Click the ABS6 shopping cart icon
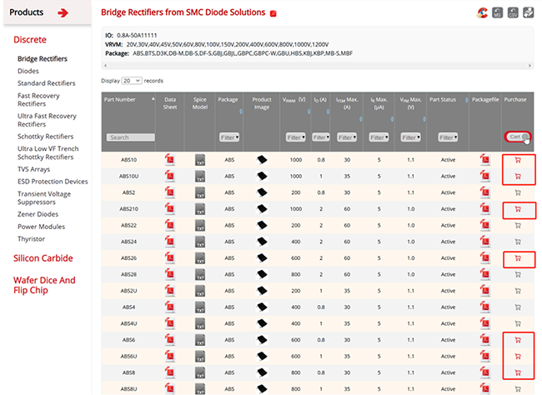Viewport: 542px width, 395px height. [518, 340]
